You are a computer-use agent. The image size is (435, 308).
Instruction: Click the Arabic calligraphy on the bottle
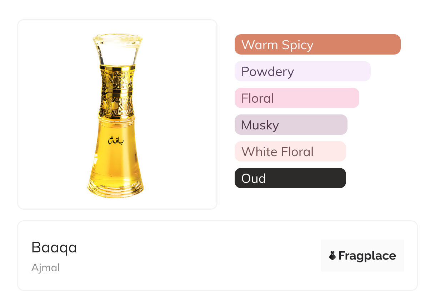[x=116, y=141]
